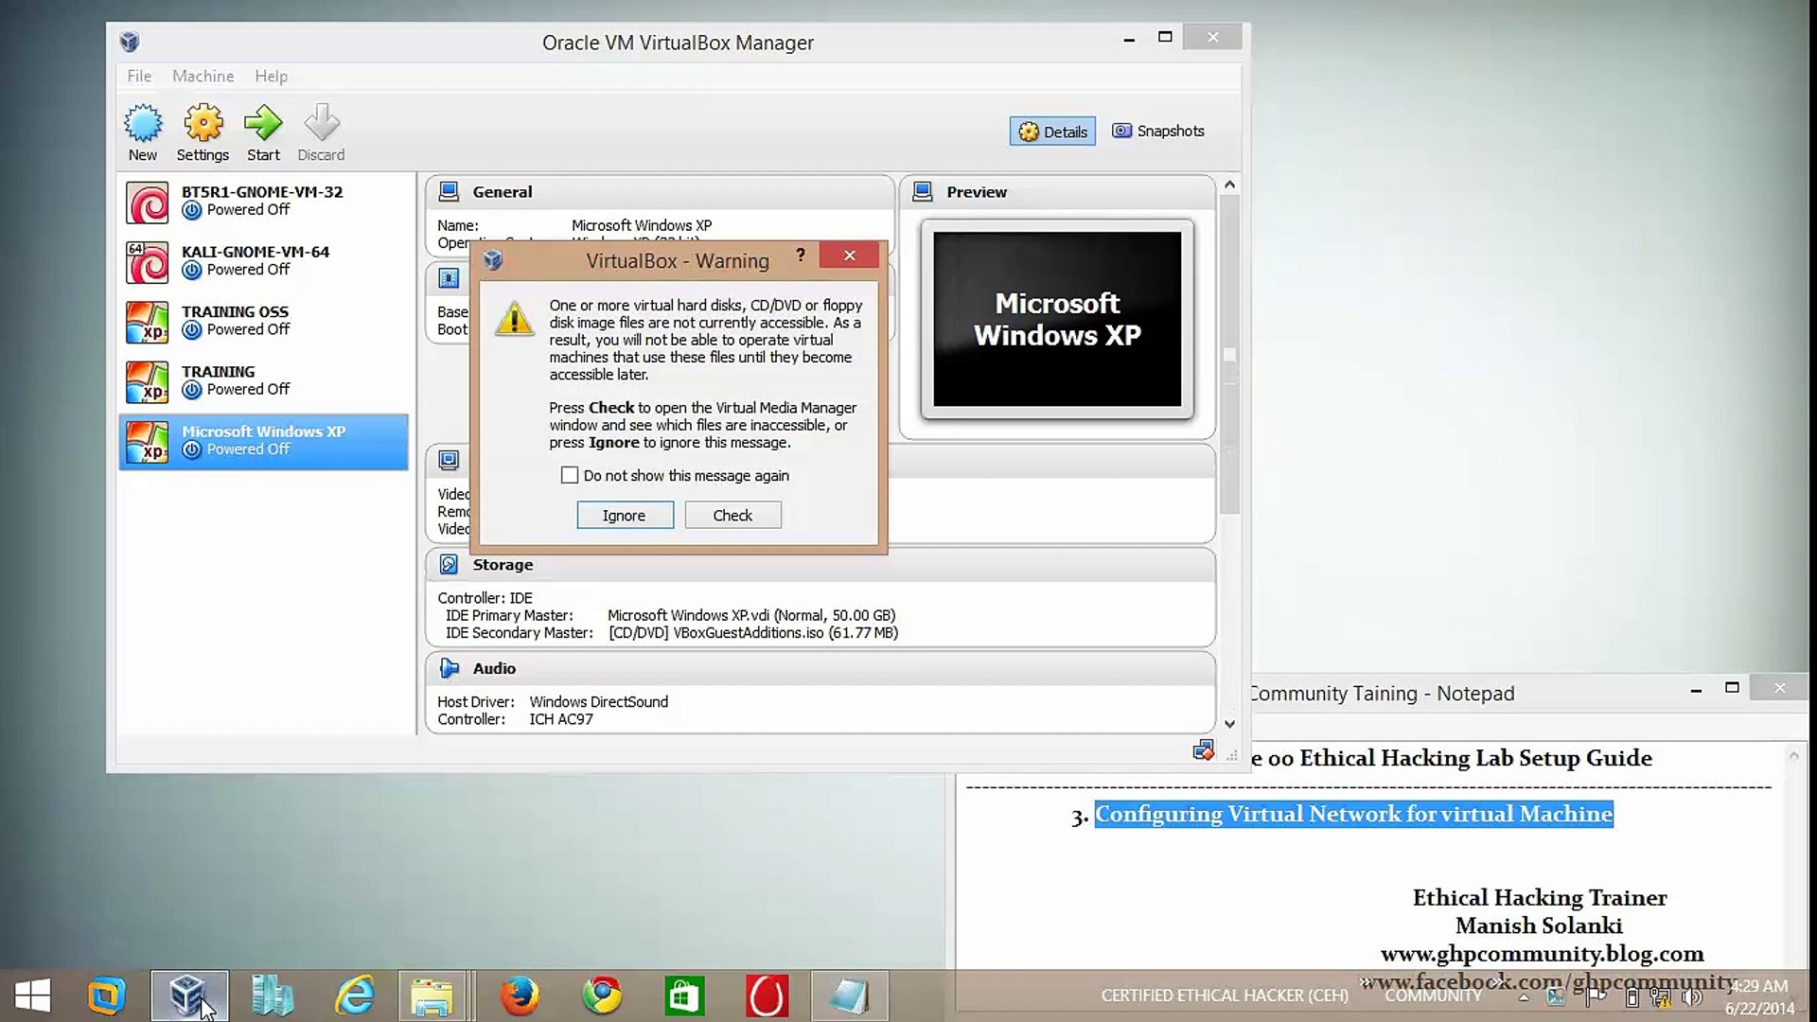Click 'Microsoft Windows XP.vdi' storage entry

click(x=751, y=615)
